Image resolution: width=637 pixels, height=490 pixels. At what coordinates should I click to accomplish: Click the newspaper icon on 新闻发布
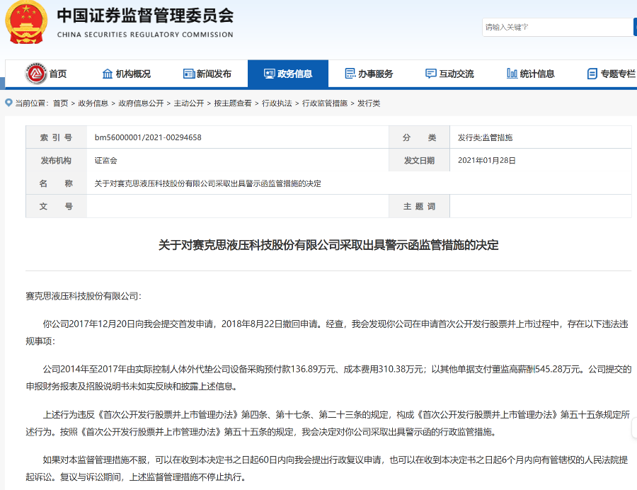pos(188,73)
